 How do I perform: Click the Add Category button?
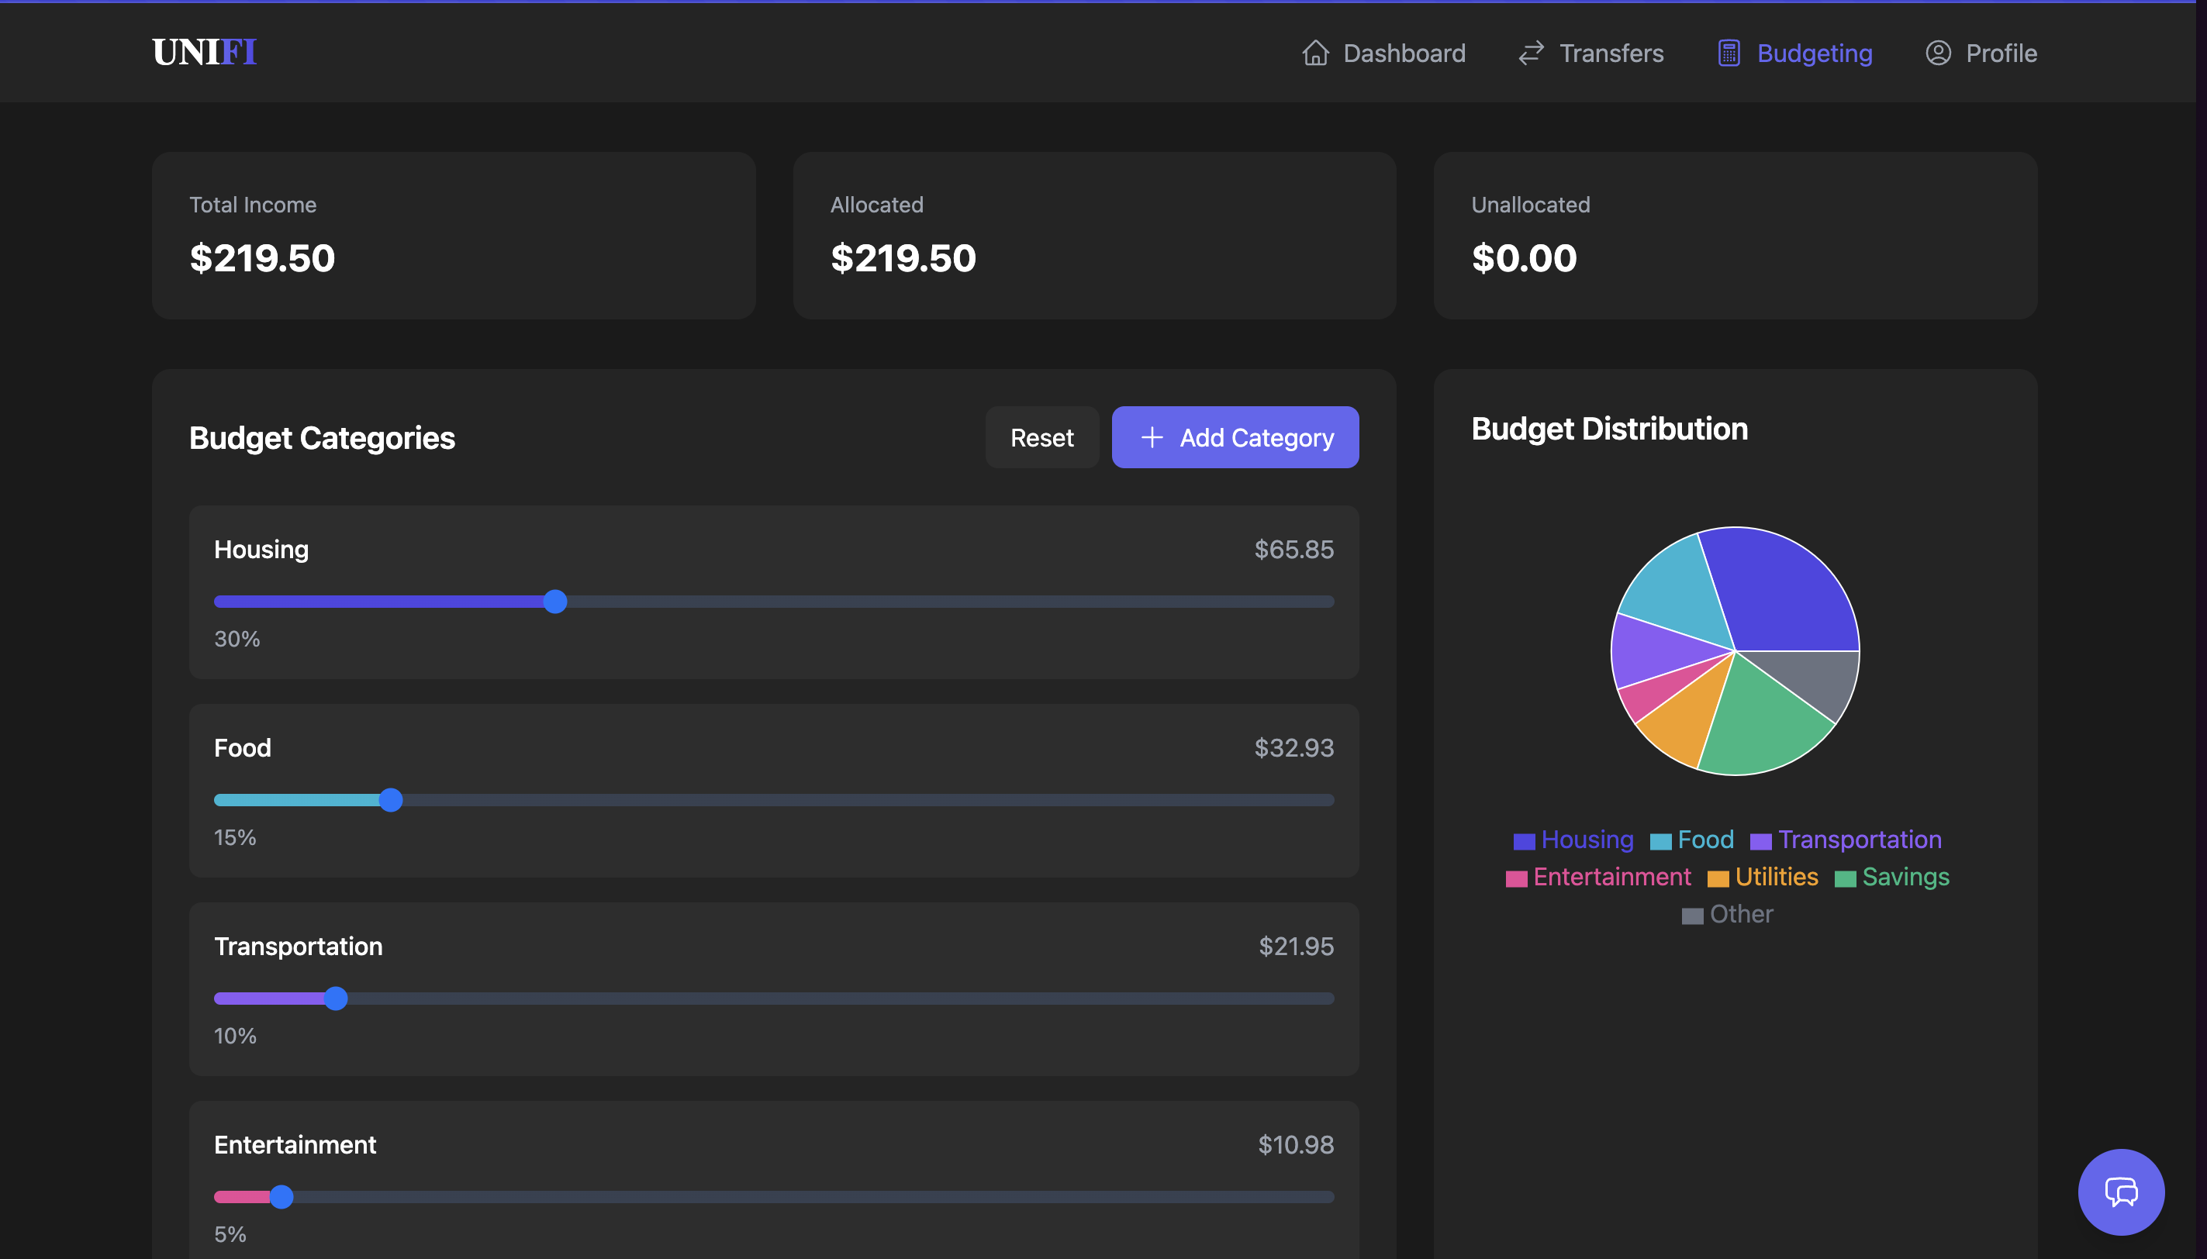point(1234,437)
